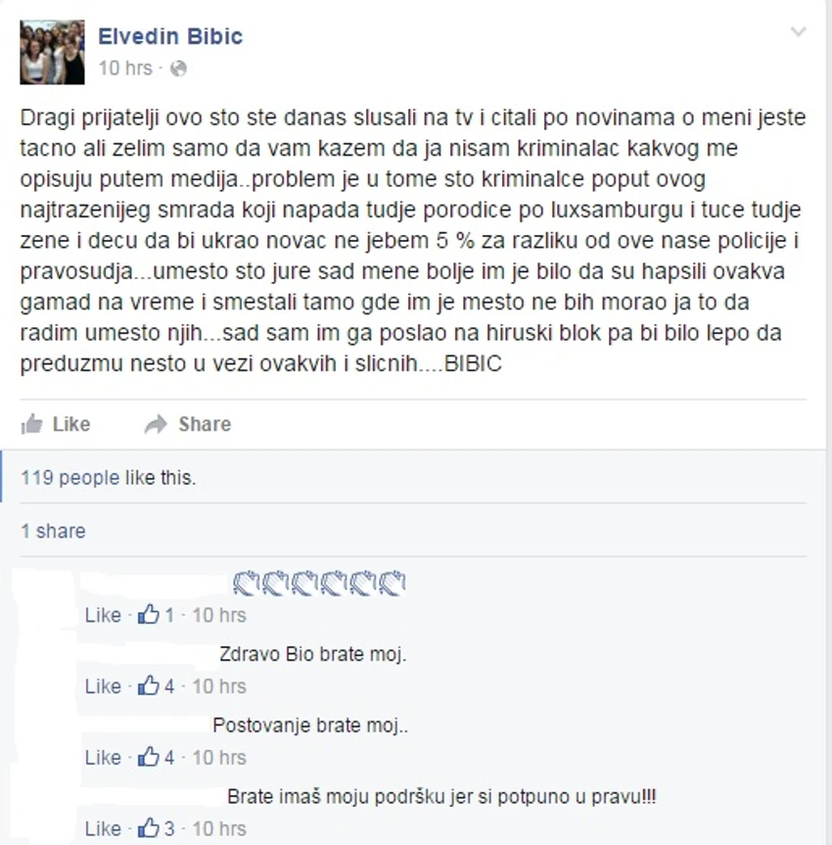Like the 'Postovanje brate moj' comment
The height and width of the screenshot is (845, 832).
[x=103, y=757]
